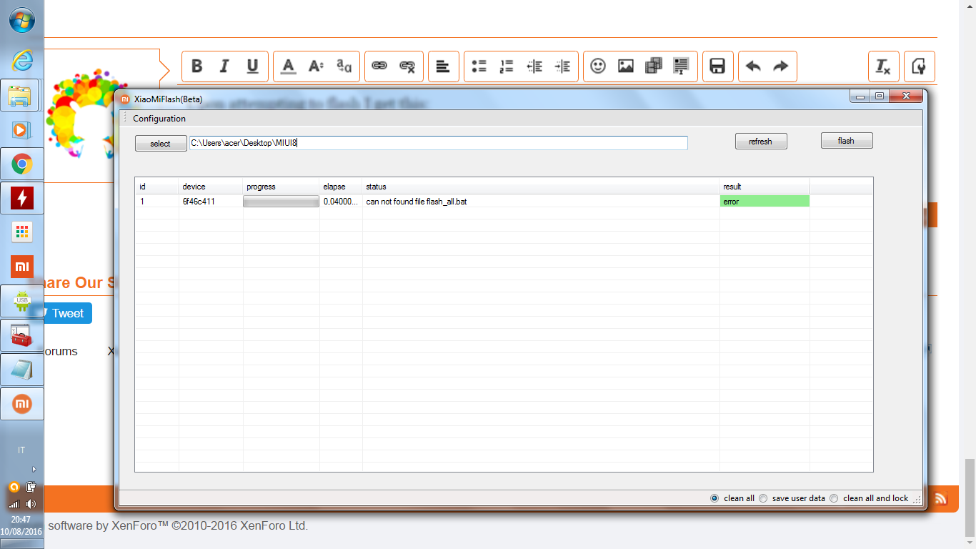Open the font size option
The image size is (976, 549).
[316, 66]
